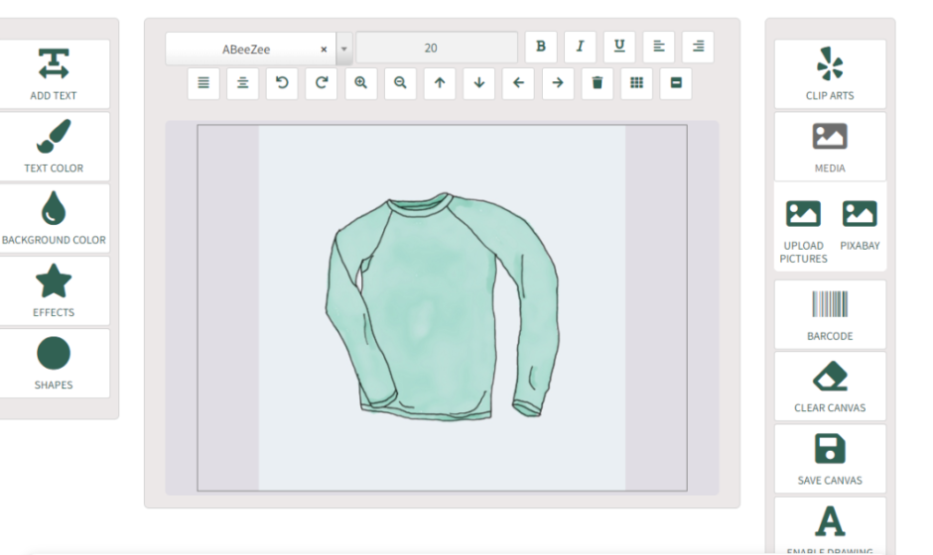Image resolution: width=933 pixels, height=555 pixels.
Task: Center align the text
Action: (x=243, y=83)
